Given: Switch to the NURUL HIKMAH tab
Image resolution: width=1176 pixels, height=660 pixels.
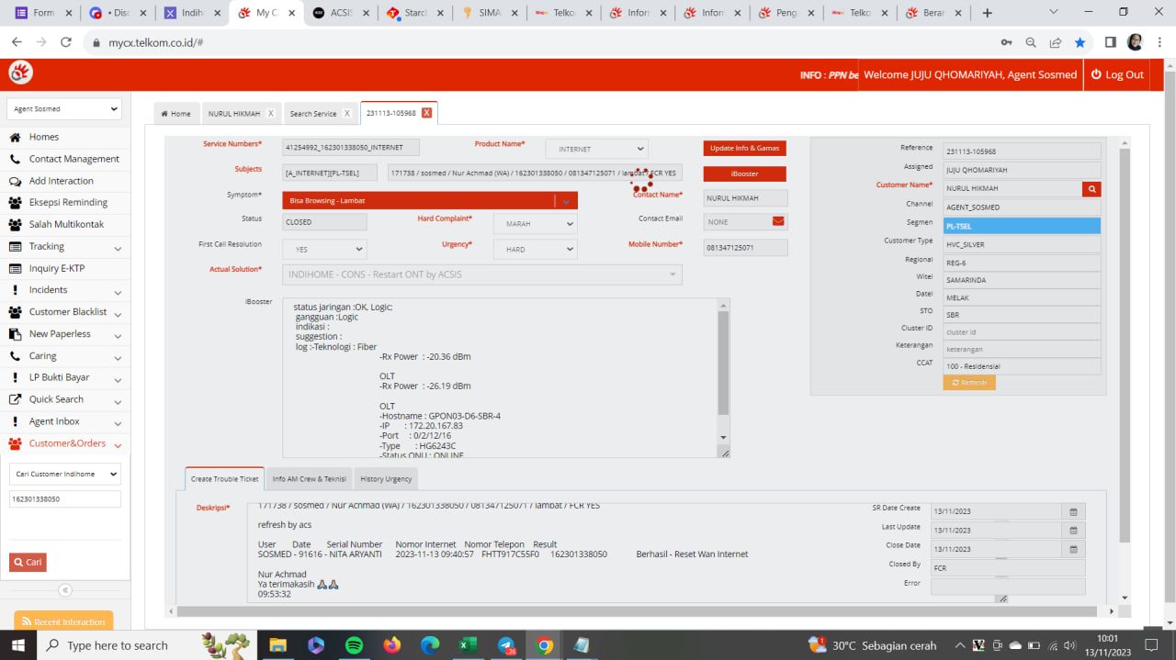Looking at the screenshot, I should click(234, 114).
